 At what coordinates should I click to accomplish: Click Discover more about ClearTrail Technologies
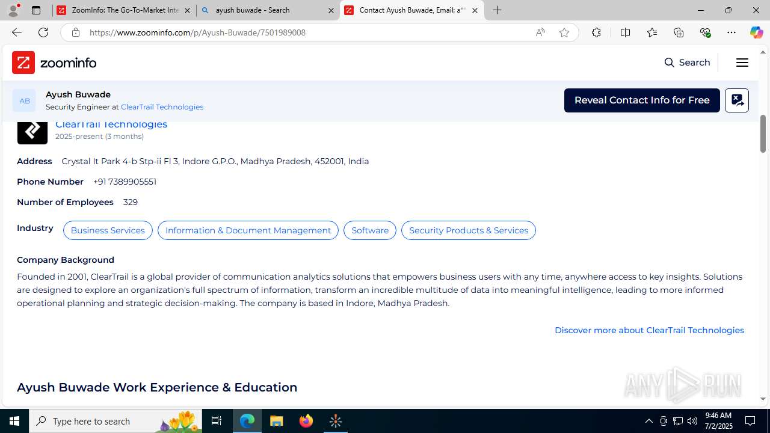click(649, 330)
